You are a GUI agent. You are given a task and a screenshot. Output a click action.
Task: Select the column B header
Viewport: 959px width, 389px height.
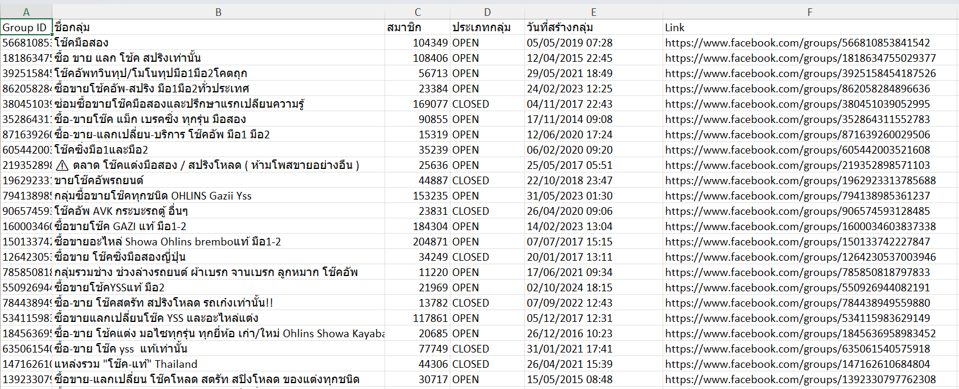(x=218, y=12)
